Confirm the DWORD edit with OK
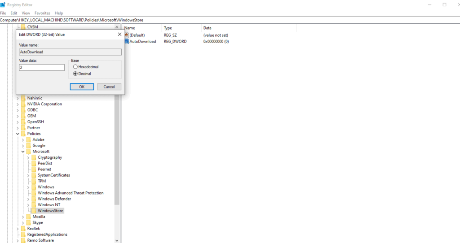Viewport: 460px width, 243px height. [82, 87]
